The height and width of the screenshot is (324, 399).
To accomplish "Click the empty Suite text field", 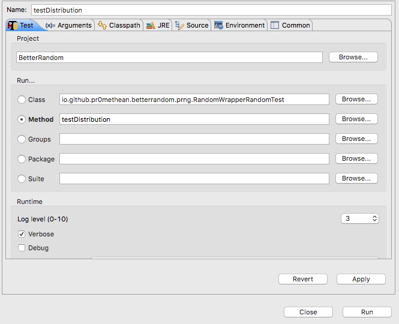I will tap(194, 179).
